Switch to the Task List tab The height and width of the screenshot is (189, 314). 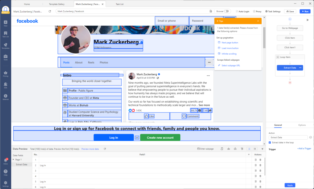(120, 4)
